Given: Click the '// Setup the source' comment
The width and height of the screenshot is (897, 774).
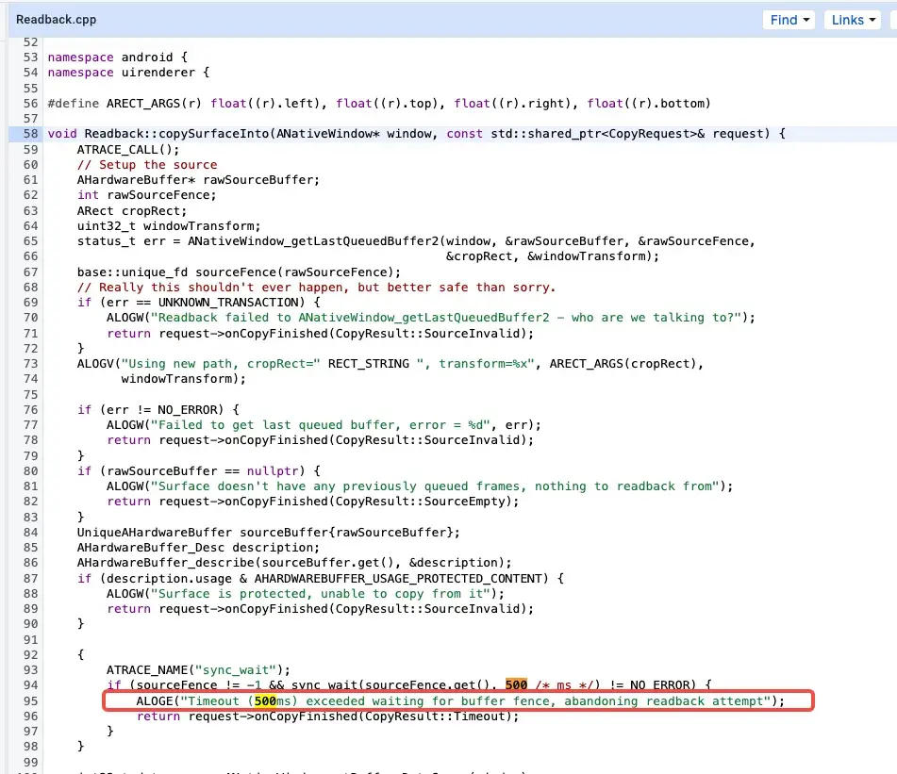Looking at the screenshot, I should [x=147, y=165].
